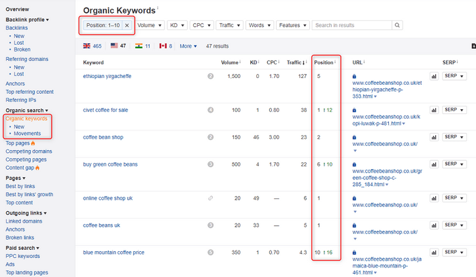
Task: Go to Overview in the sidebar
Action: pyautogui.click(x=17, y=10)
